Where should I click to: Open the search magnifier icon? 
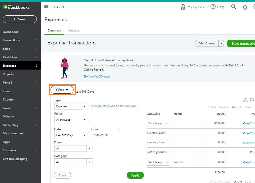click(x=234, y=7)
